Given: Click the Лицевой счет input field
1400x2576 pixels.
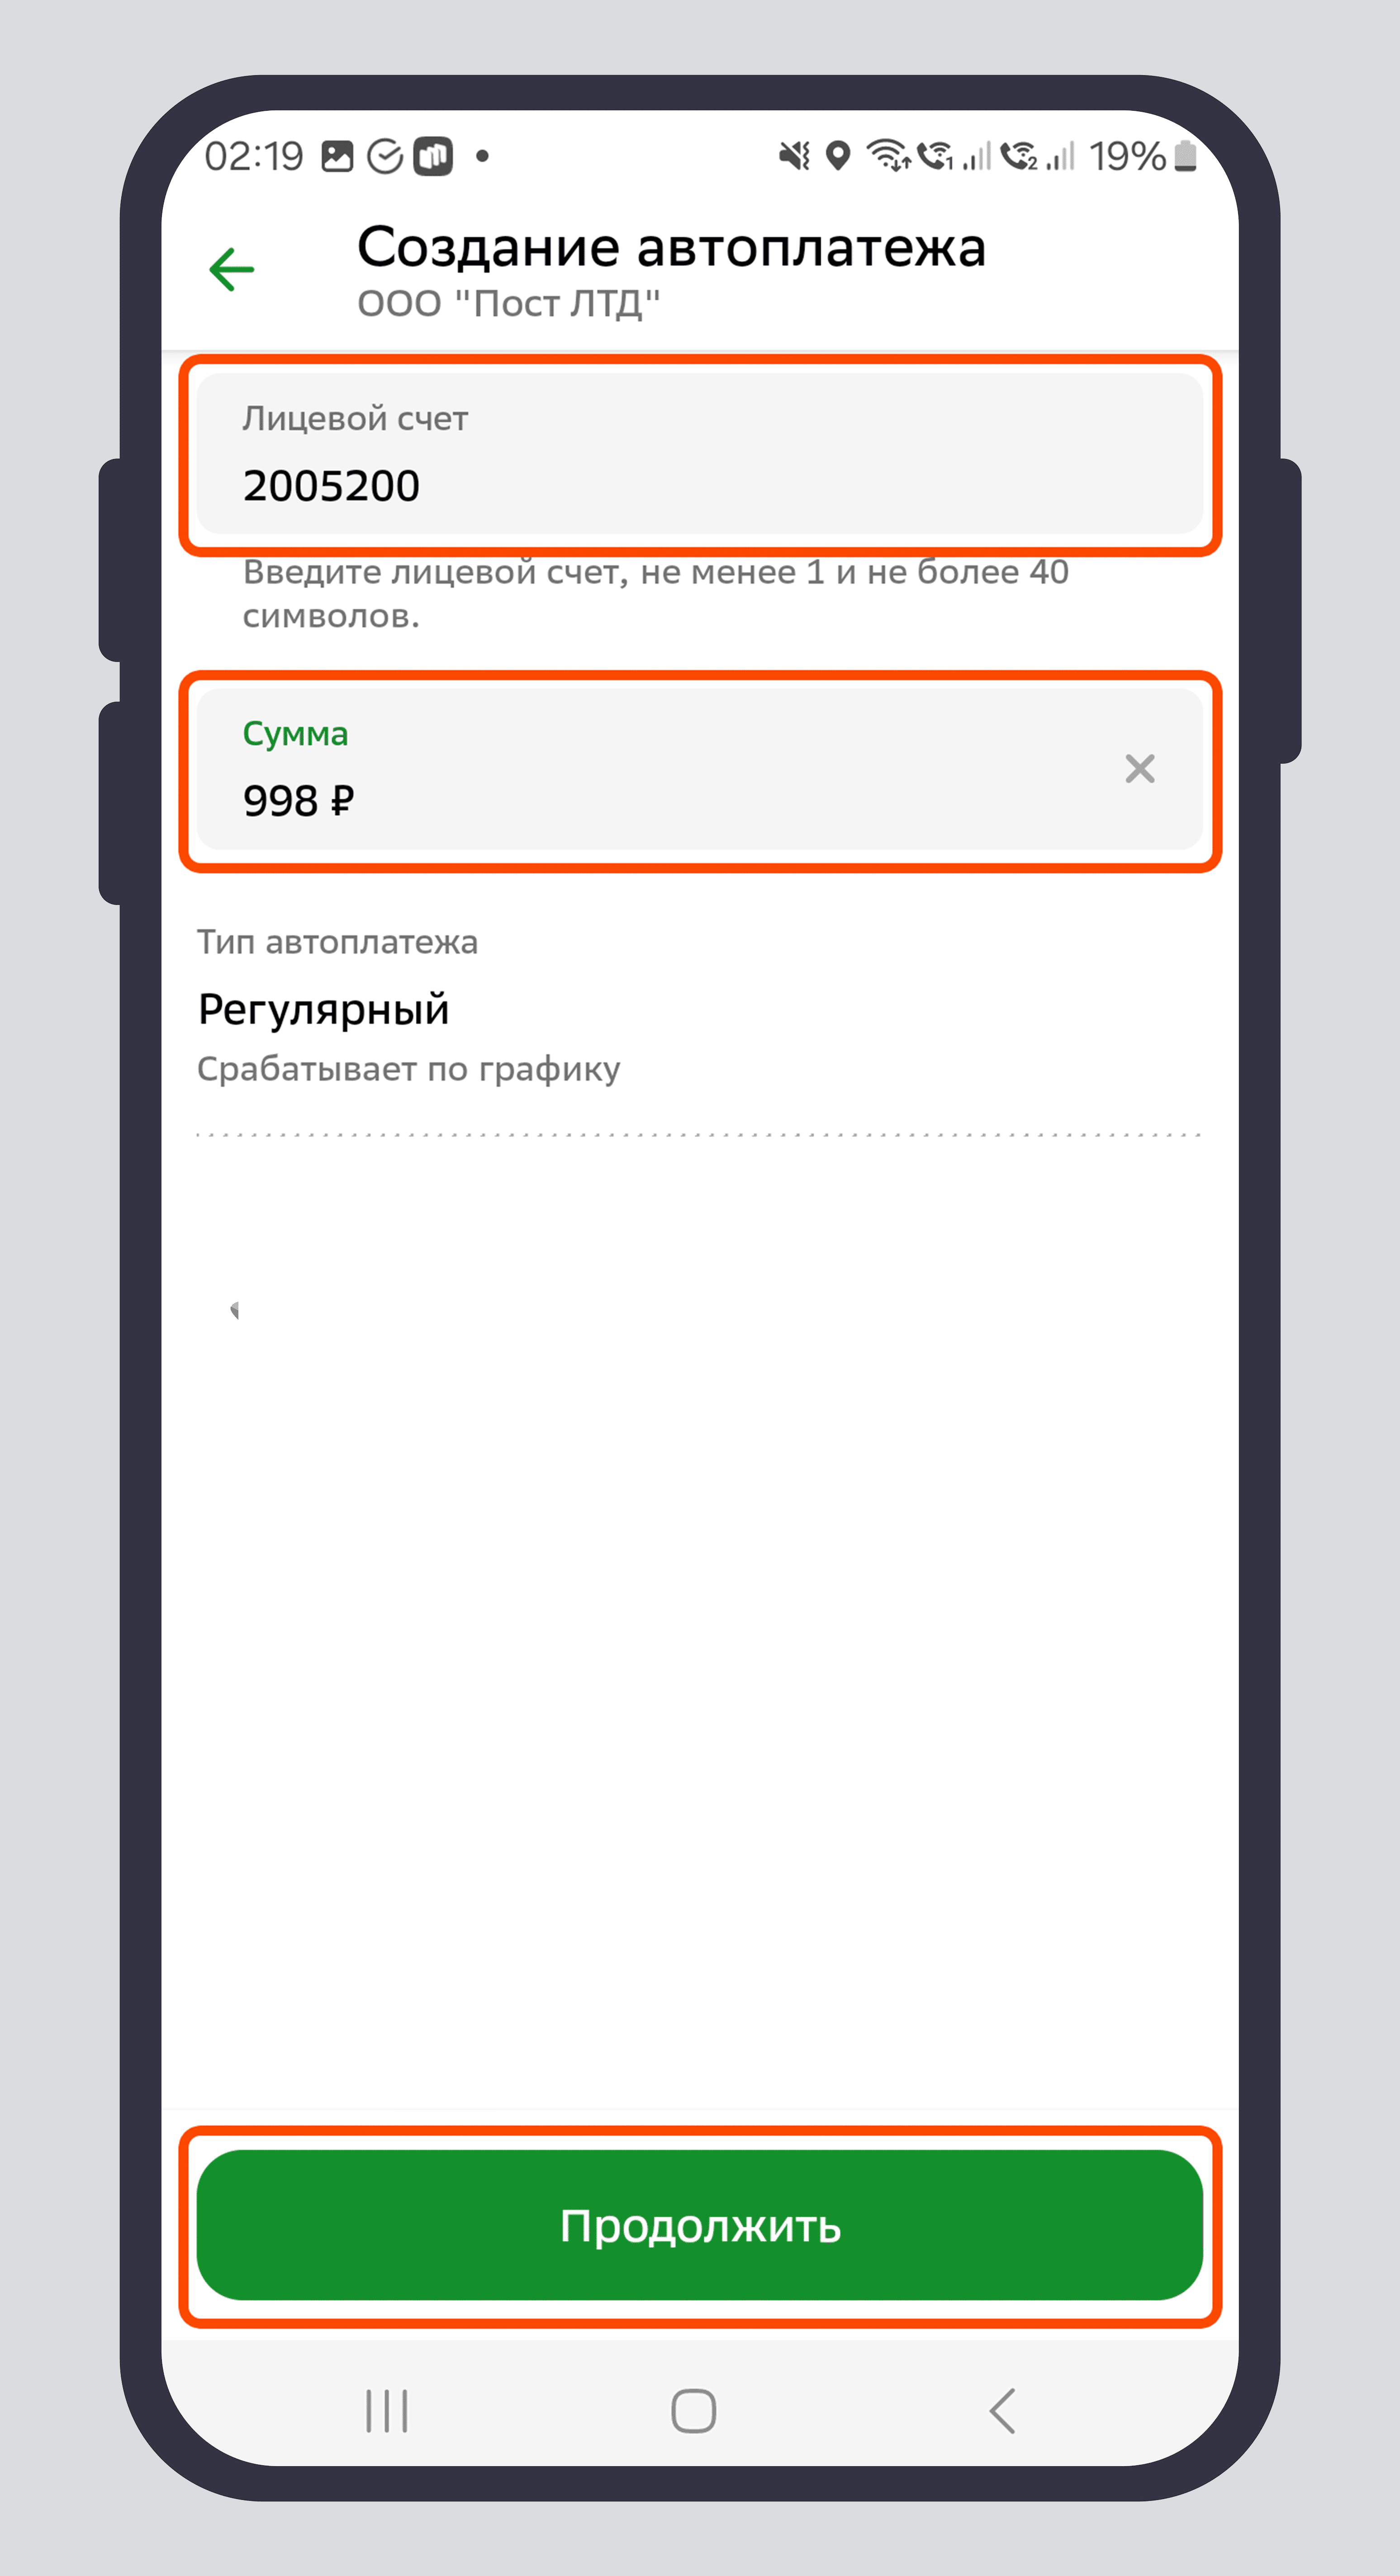Looking at the screenshot, I should point(698,454).
